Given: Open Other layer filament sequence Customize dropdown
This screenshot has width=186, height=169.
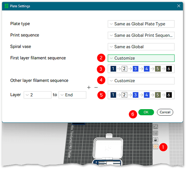Looking at the screenshot, I should (141, 81).
